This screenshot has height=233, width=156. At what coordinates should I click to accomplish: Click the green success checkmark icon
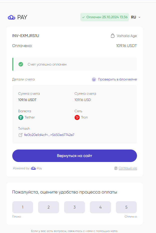pos(21,64)
